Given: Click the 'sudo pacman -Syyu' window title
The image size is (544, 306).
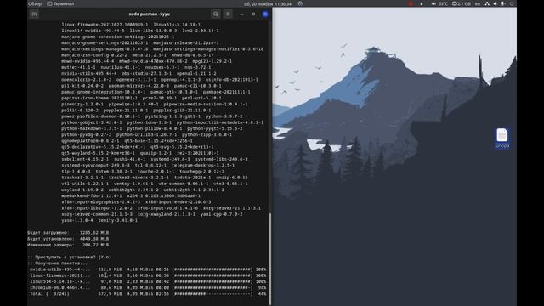Looking at the screenshot, I should [150, 14].
